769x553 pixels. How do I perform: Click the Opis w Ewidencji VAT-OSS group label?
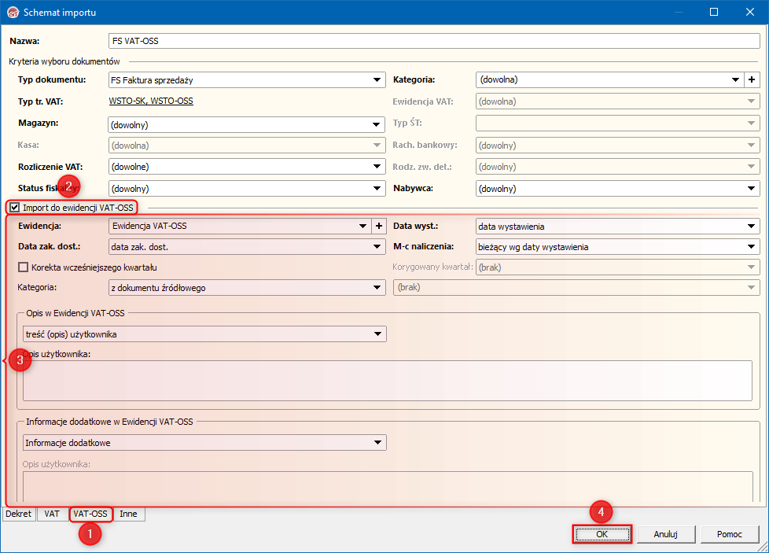(75, 313)
